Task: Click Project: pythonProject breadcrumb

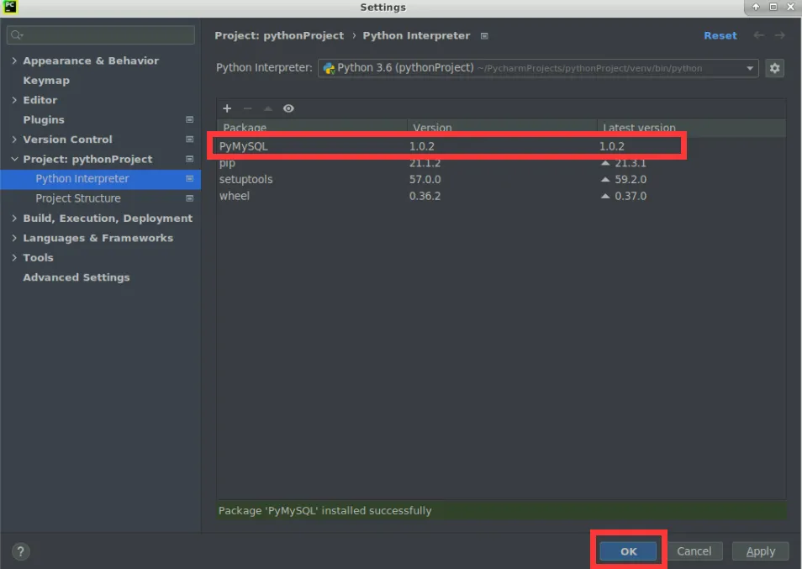Action: coord(279,35)
